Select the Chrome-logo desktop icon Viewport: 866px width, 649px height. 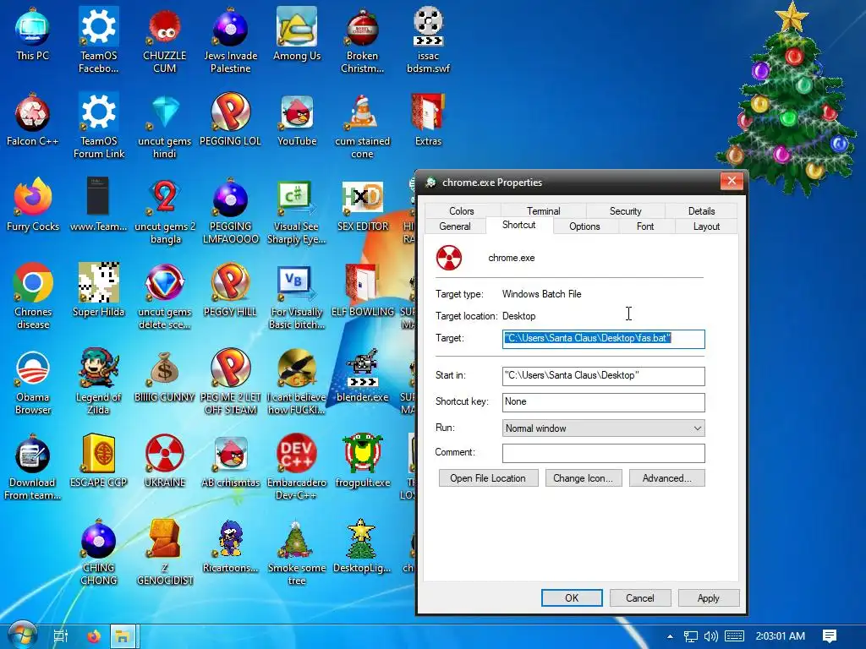coord(33,297)
